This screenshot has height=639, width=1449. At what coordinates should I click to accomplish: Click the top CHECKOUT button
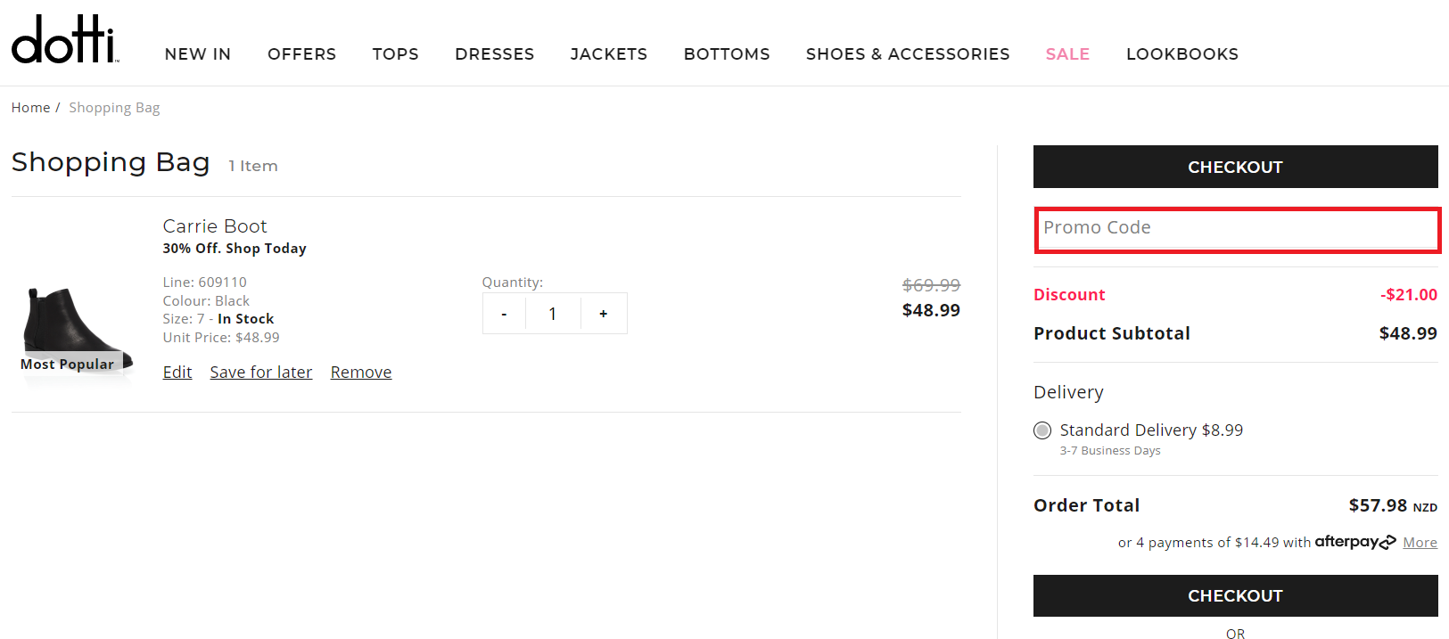coord(1235,167)
